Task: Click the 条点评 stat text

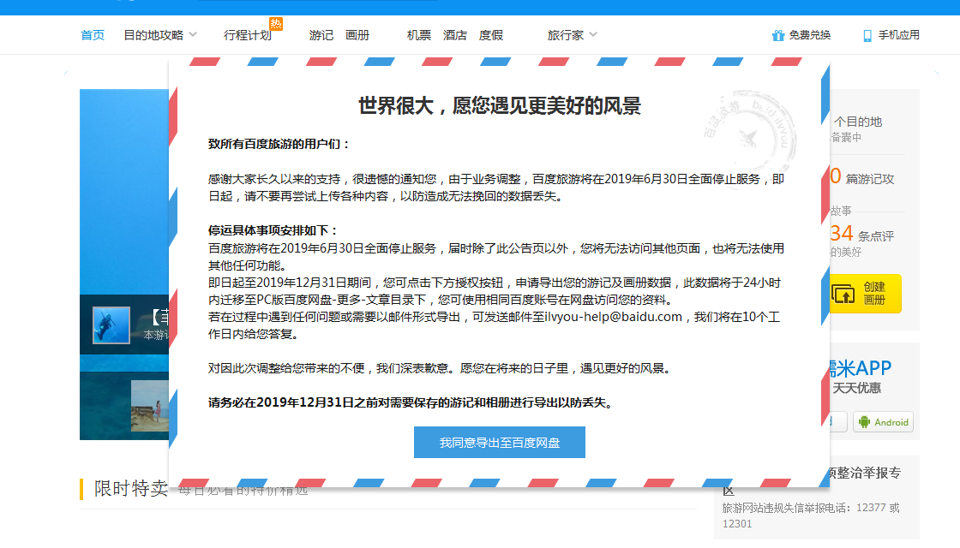Action: tap(876, 236)
